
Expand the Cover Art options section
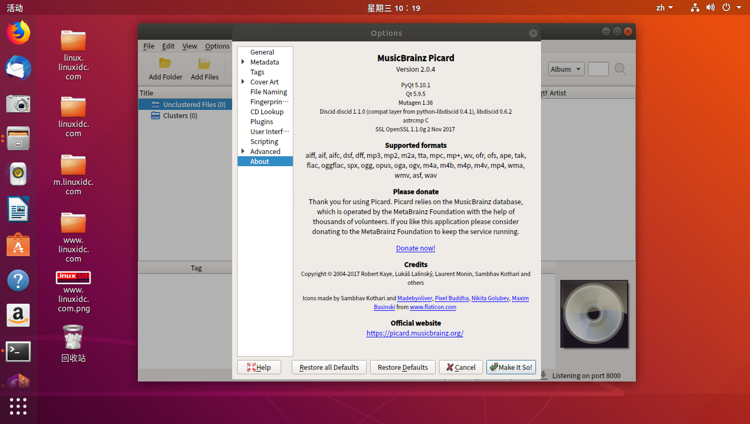click(243, 82)
